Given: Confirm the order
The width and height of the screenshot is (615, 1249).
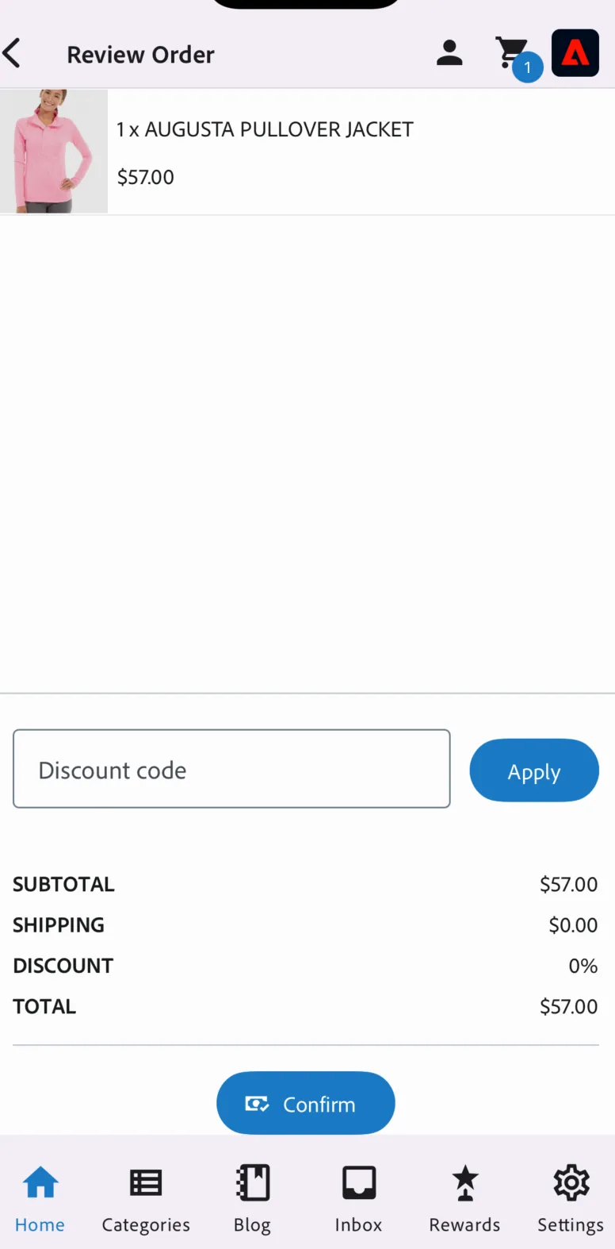Looking at the screenshot, I should coord(306,1103).
